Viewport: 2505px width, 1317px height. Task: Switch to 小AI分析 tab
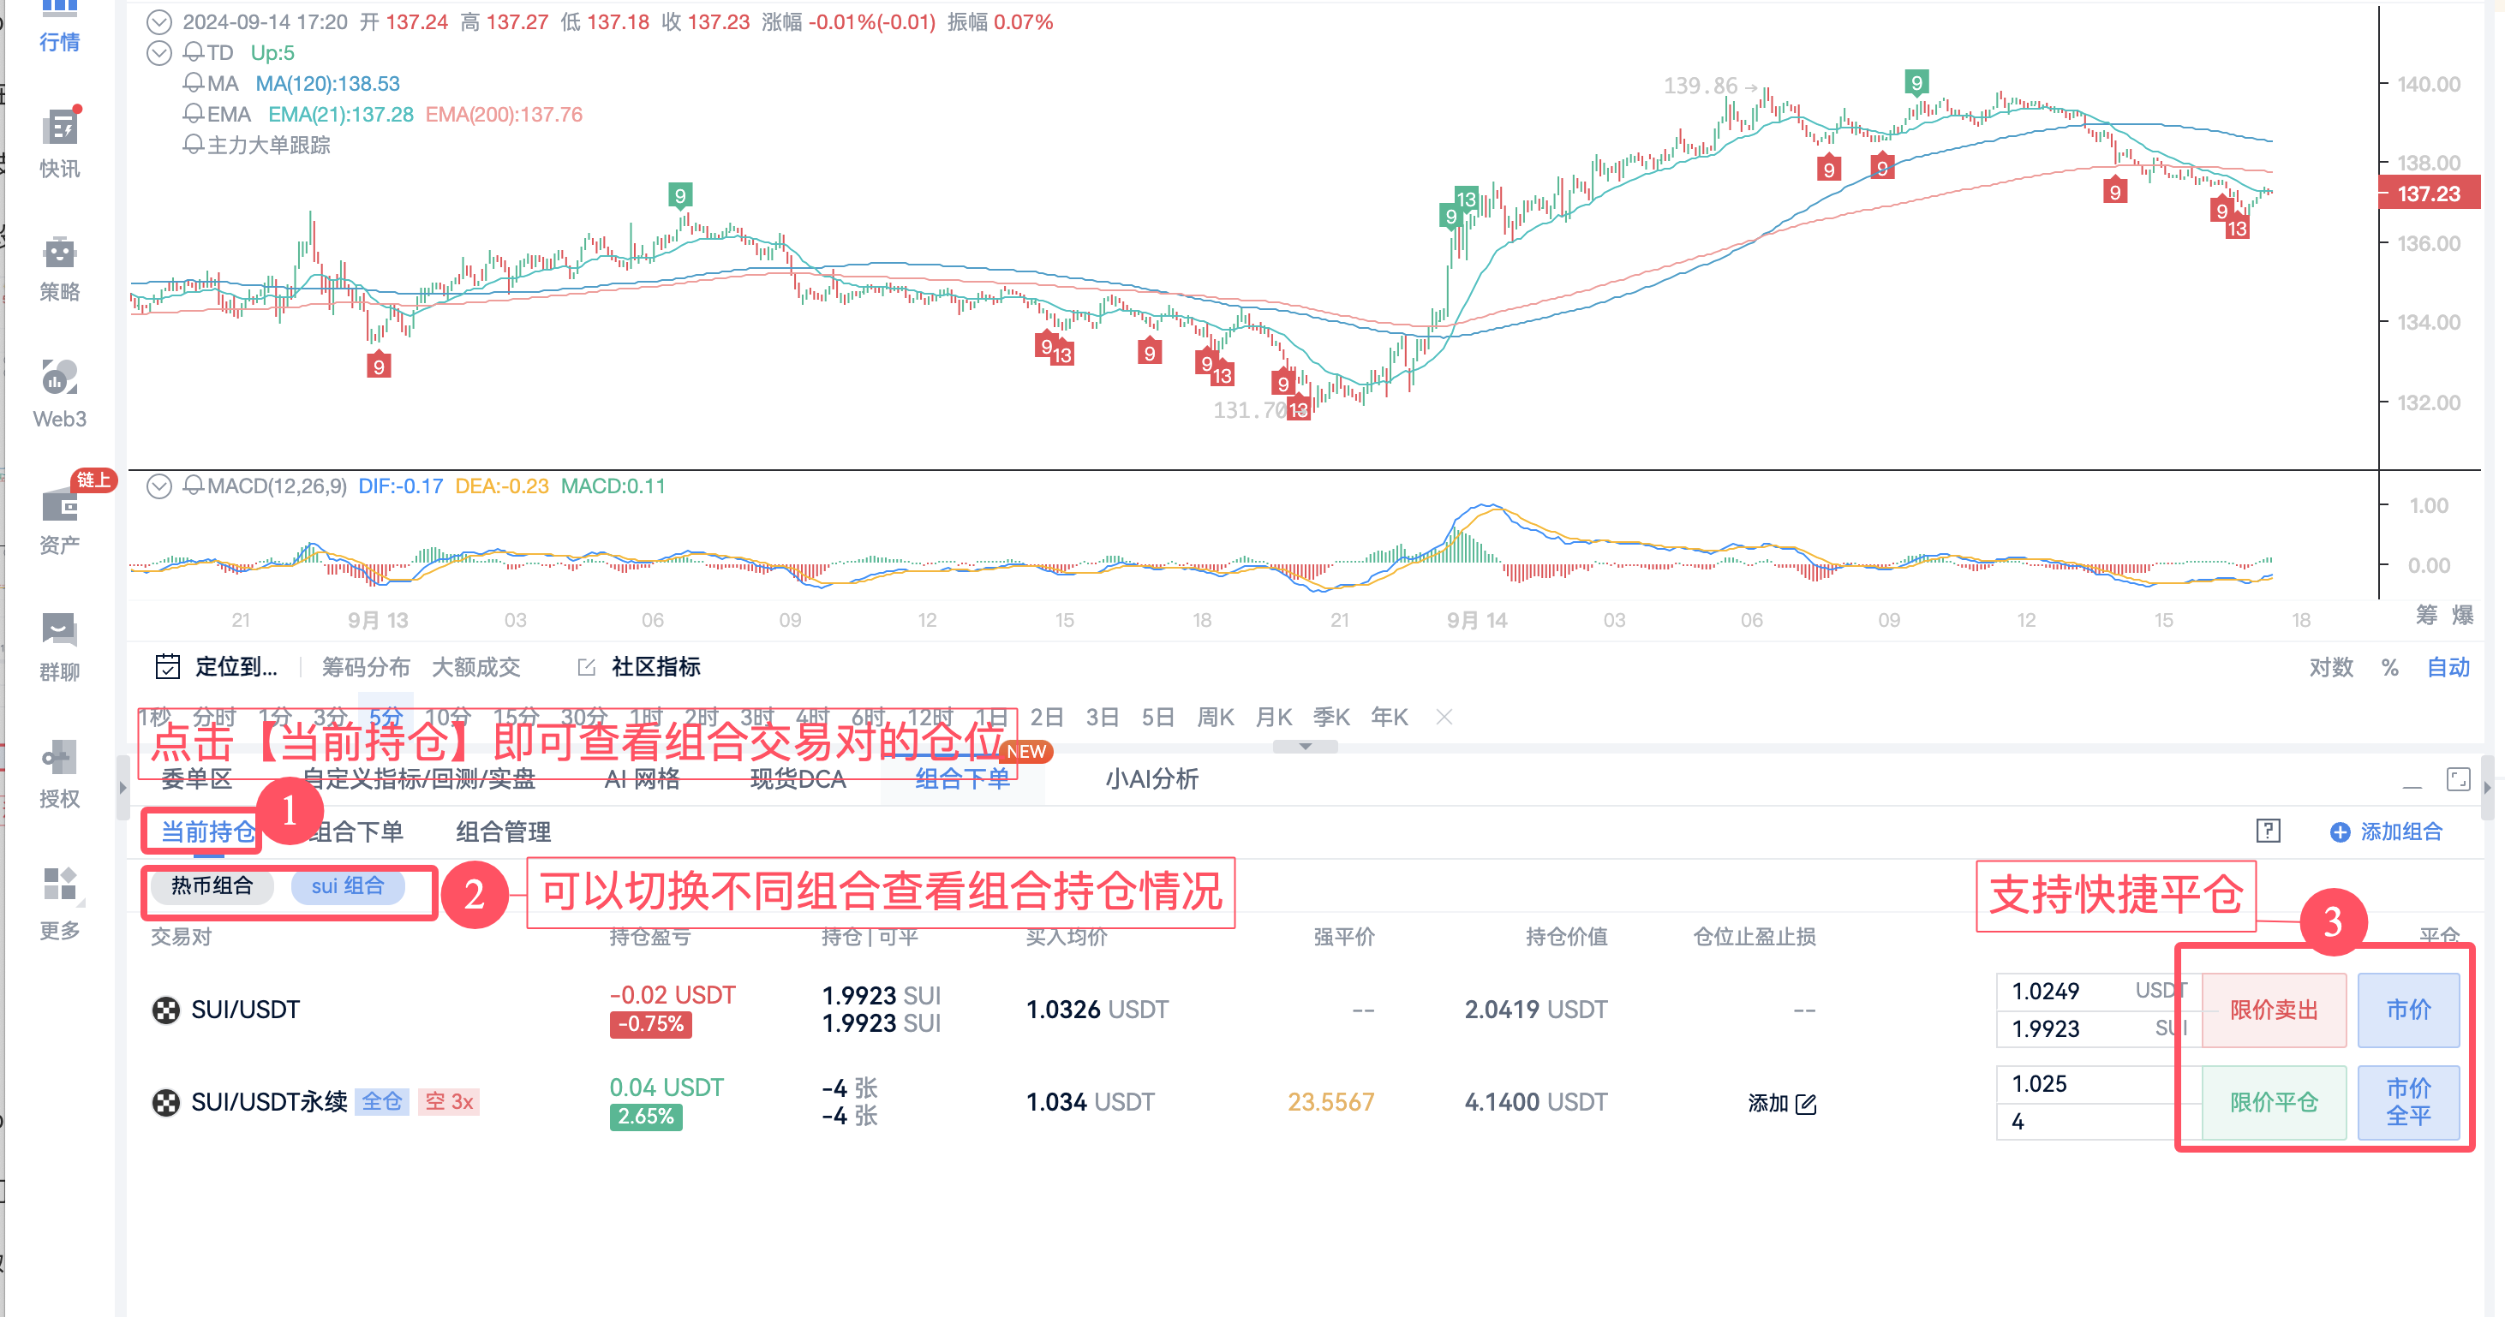point(1151,778)
